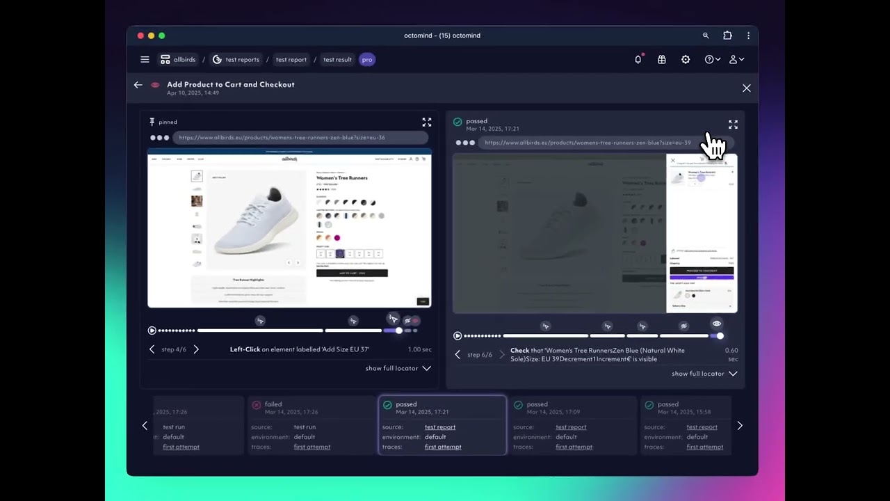Open test report link in 15:58 passed card

pyautogui.click(x=702, y=427)
